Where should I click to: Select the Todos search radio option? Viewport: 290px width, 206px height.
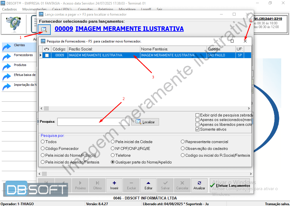43,142
